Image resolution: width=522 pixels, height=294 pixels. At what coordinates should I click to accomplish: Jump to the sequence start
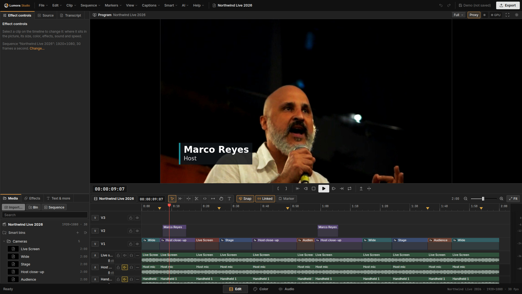point(298,189)
